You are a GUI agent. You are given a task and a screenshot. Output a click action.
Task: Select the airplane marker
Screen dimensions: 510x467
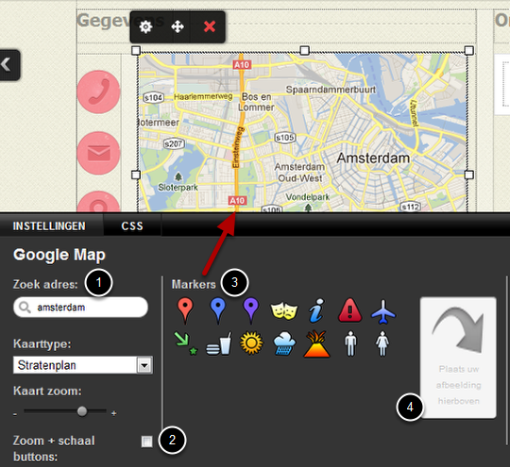[383, 311]
